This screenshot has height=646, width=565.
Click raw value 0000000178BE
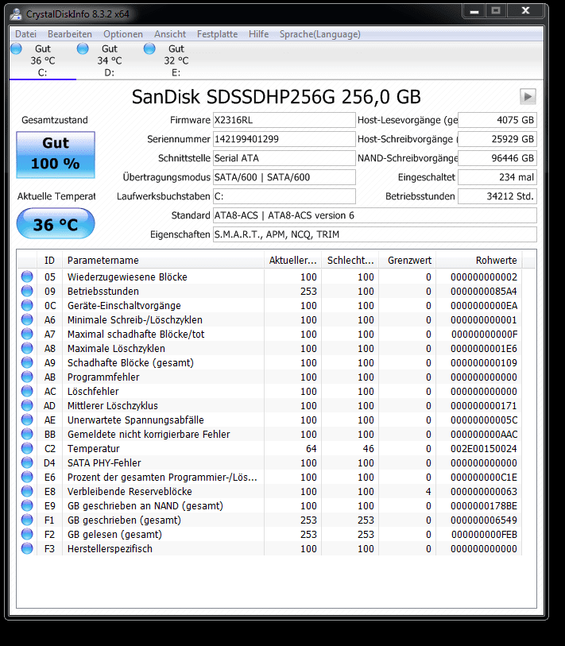click(484, 506)
